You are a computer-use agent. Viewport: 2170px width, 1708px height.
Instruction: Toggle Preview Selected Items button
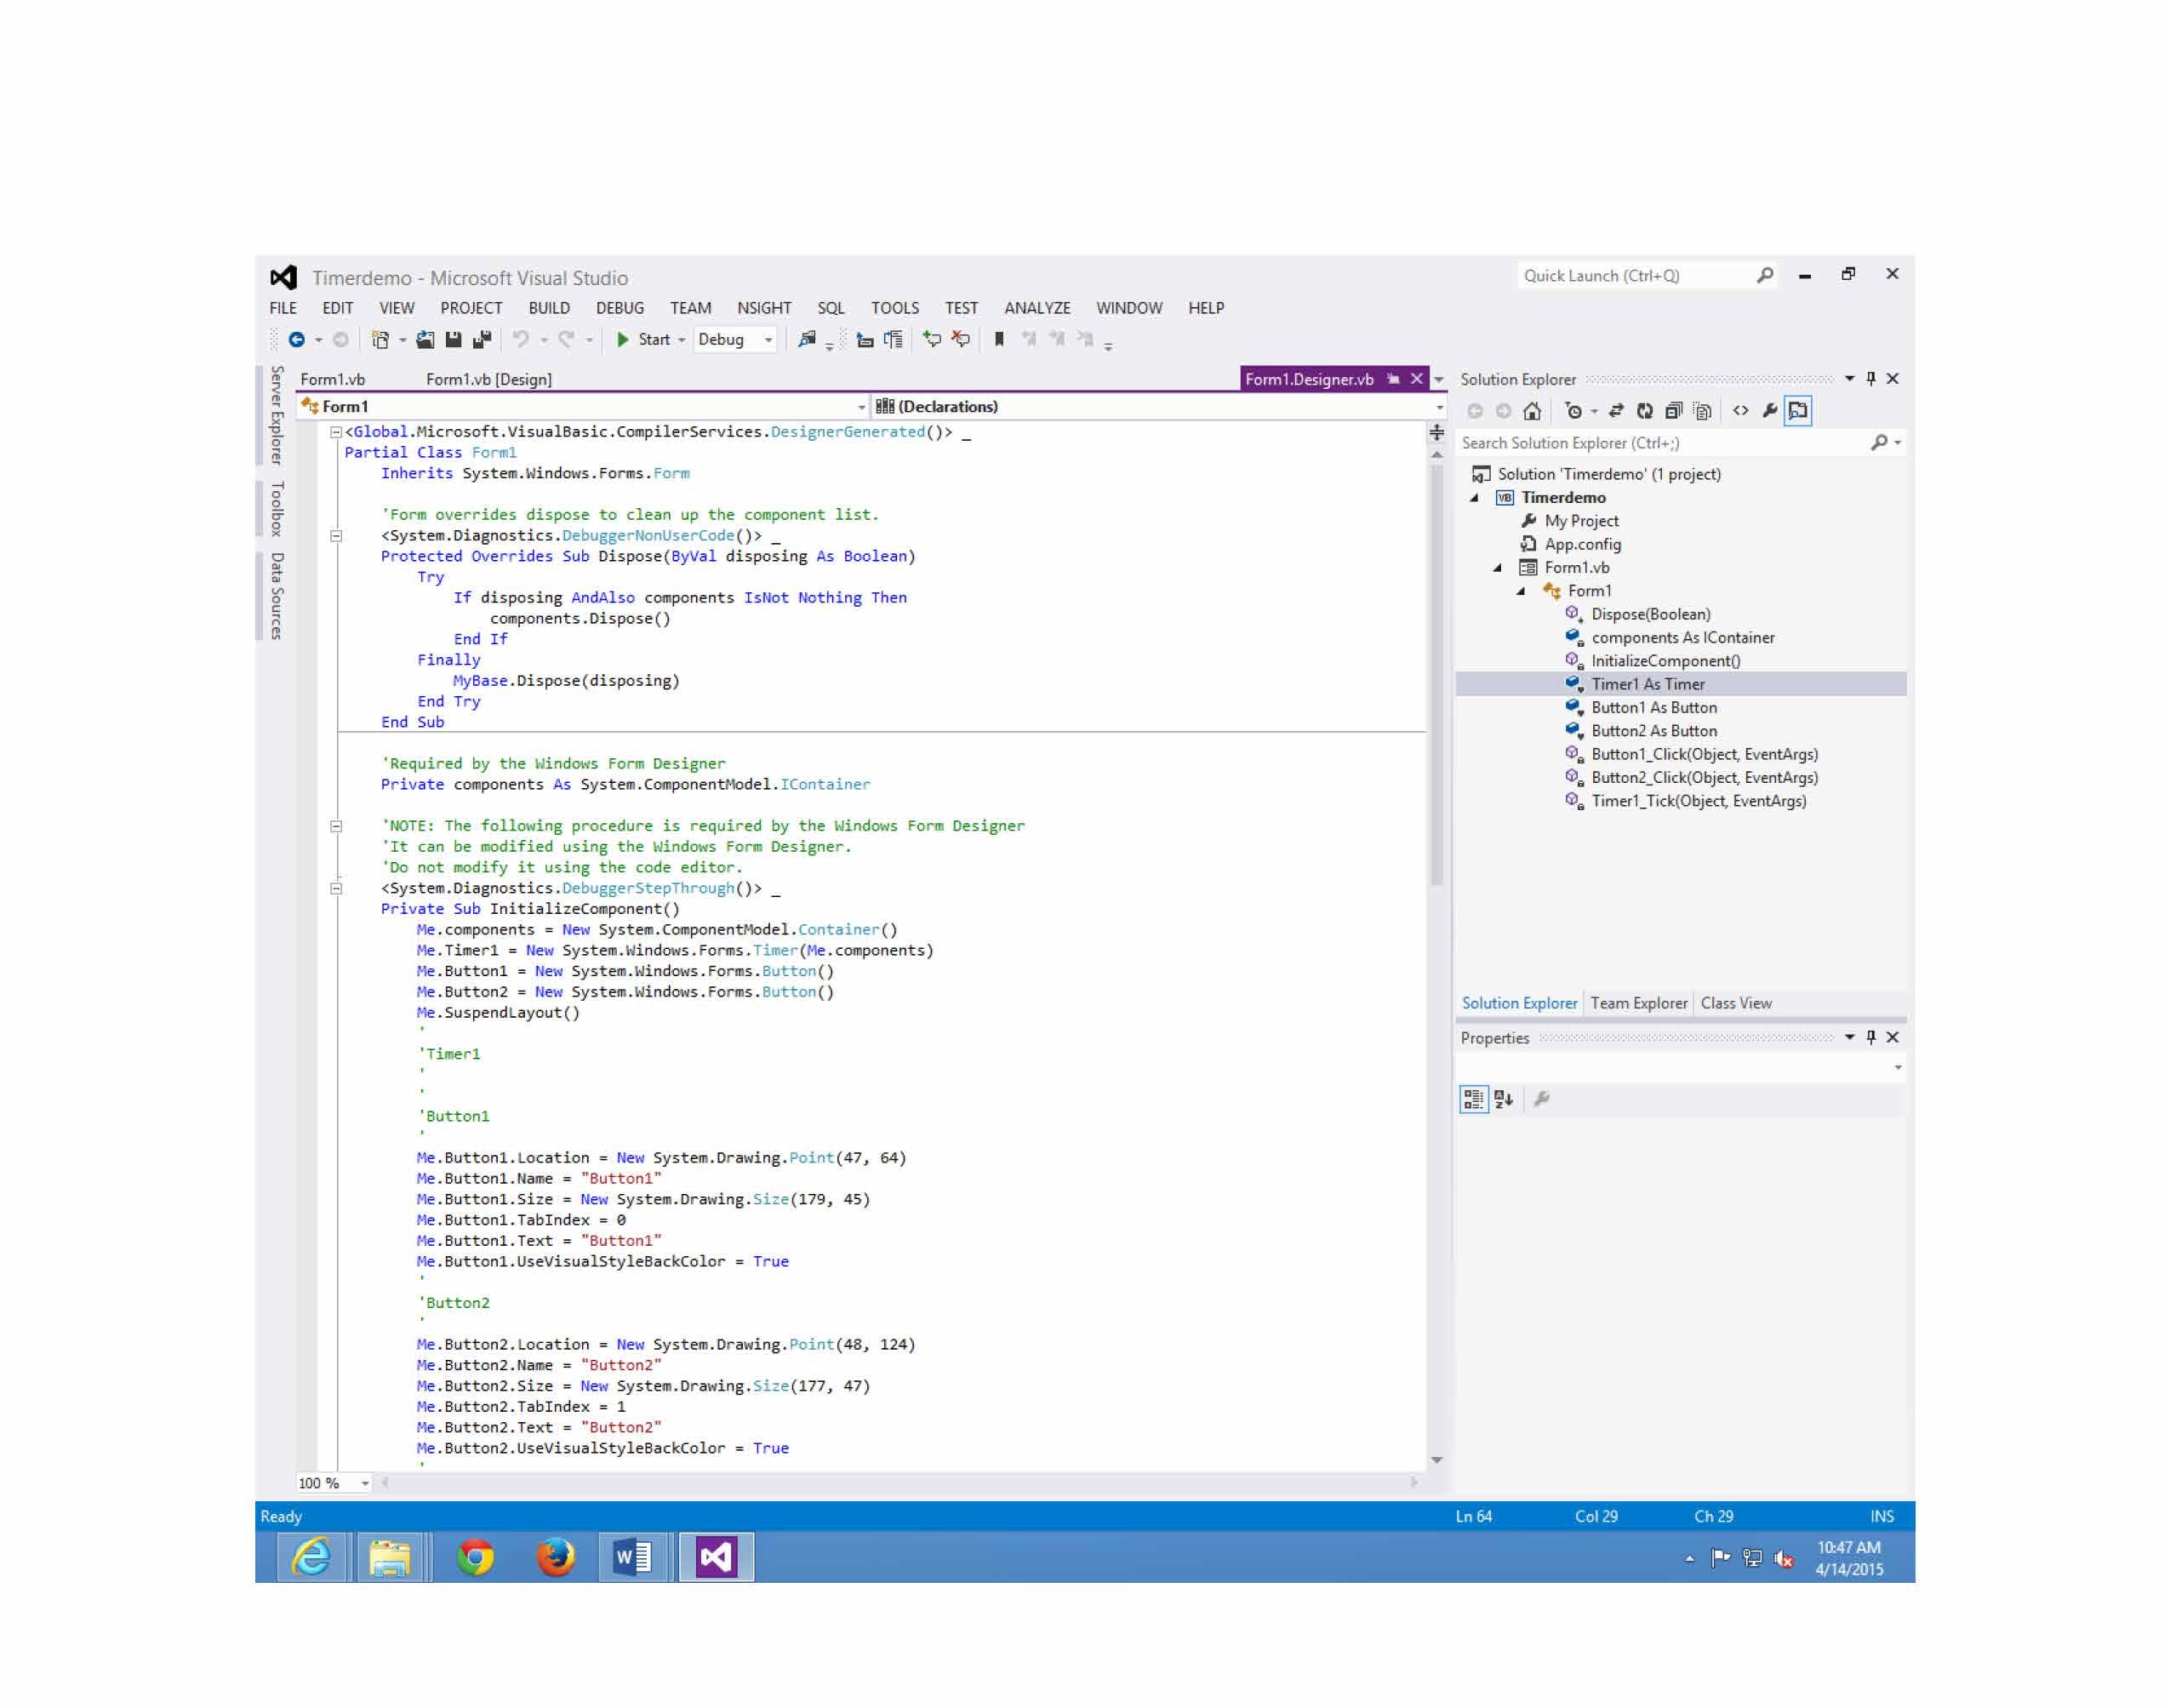tap(1799, 411)
